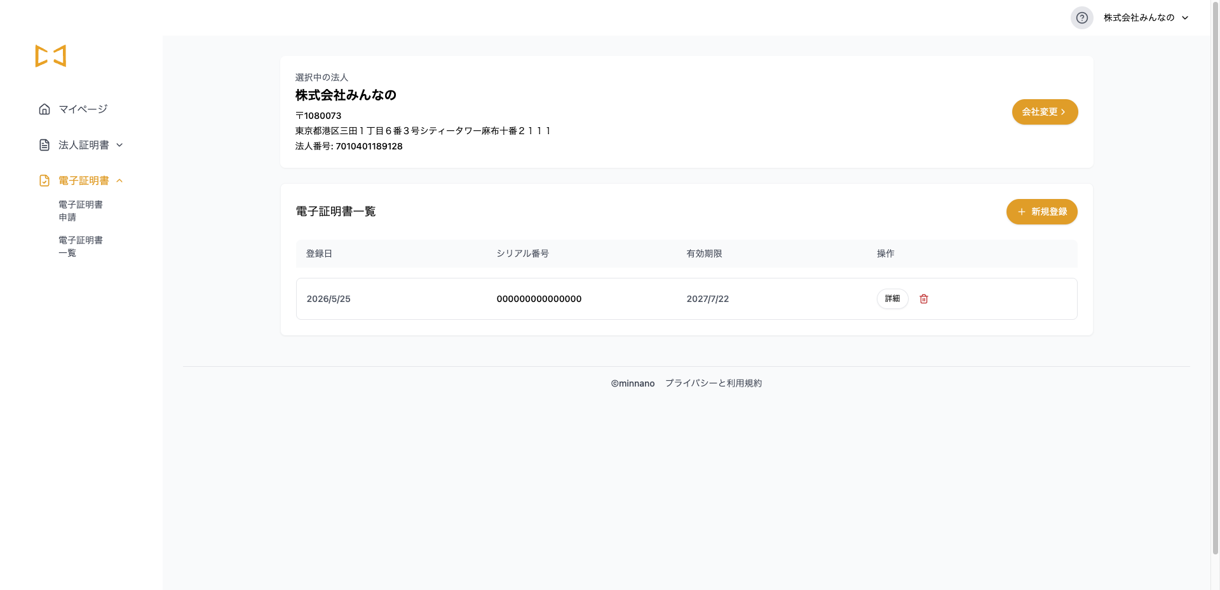Click the ©minnano footer text
Image resolution: width=1220 pixels, height=590 pixels.
point(633,383)
